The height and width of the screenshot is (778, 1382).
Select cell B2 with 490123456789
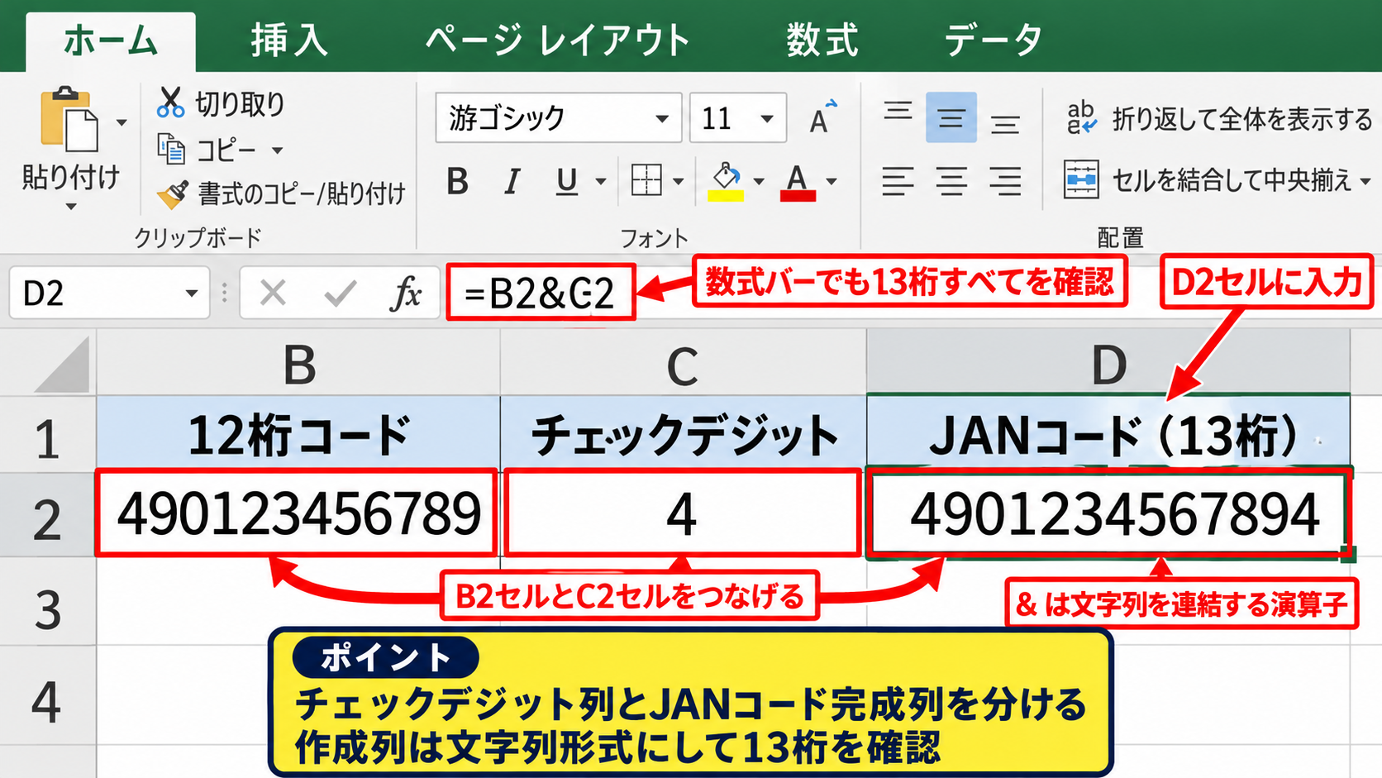pyautogui.click(x=298, y=513)
